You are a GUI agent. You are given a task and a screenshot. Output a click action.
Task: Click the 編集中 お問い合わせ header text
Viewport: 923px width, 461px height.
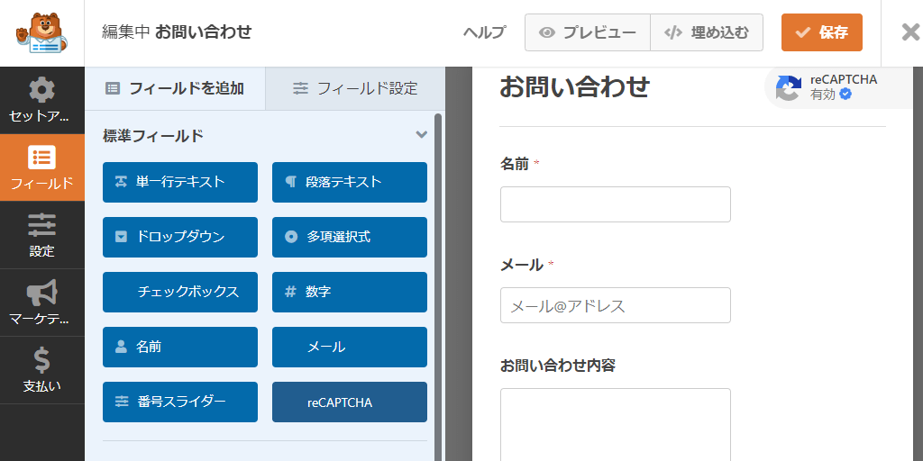(x=177, y=32)
